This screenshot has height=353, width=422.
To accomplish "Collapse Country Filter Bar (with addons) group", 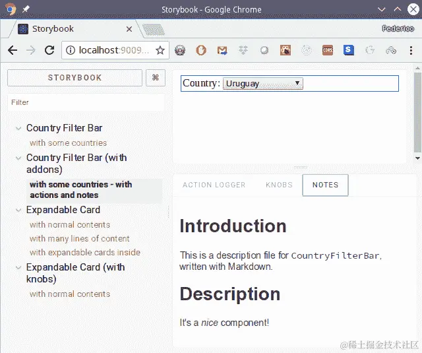I will [x=76, y=164].
